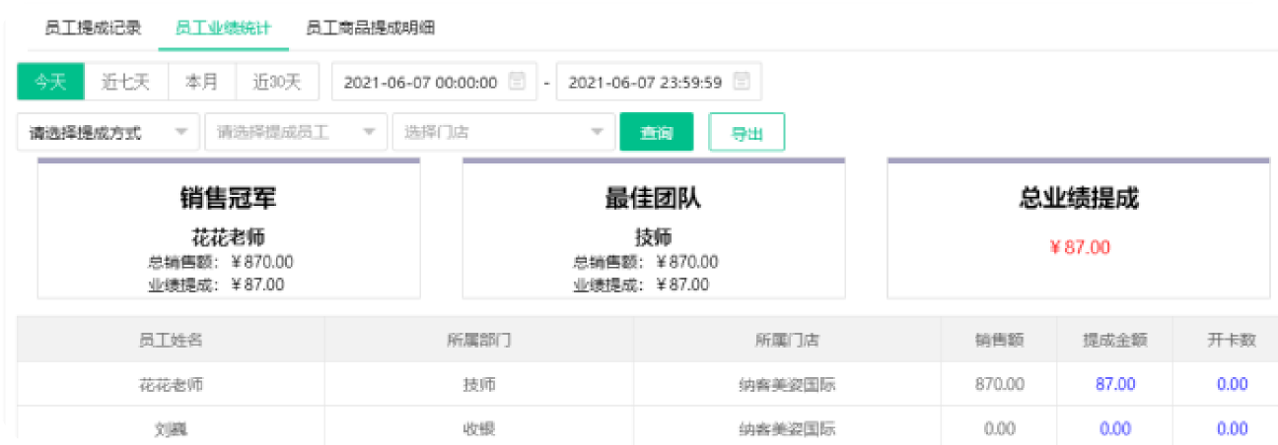This screenshot has height=445, width=1278.
Task: Choose the 本月 date range
Action: [x=202, y=82]
